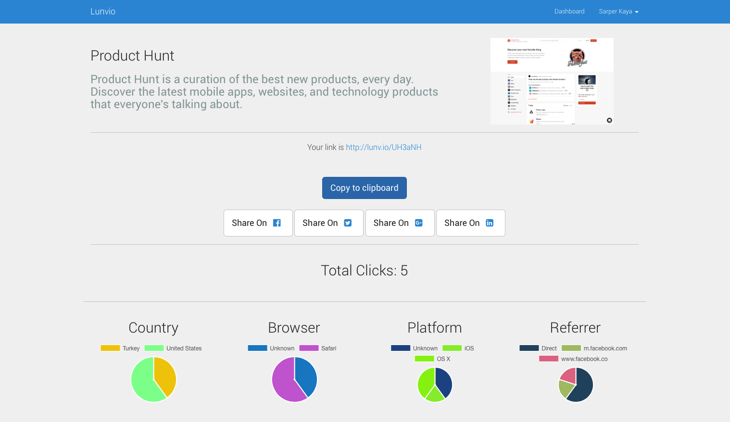
Task: Toggle iOS legend swatch in Platform chart
Action: (452, 348)
